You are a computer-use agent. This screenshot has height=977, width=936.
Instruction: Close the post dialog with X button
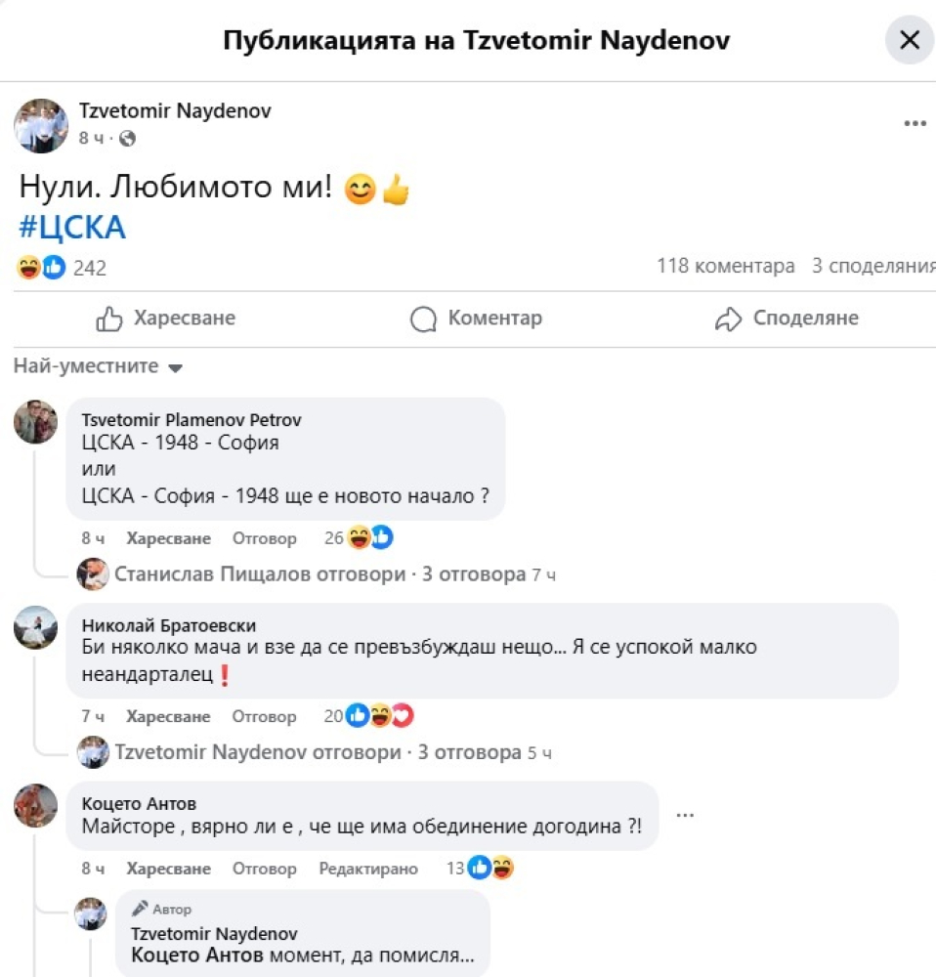pyautogui.click(x=909, y=40)
